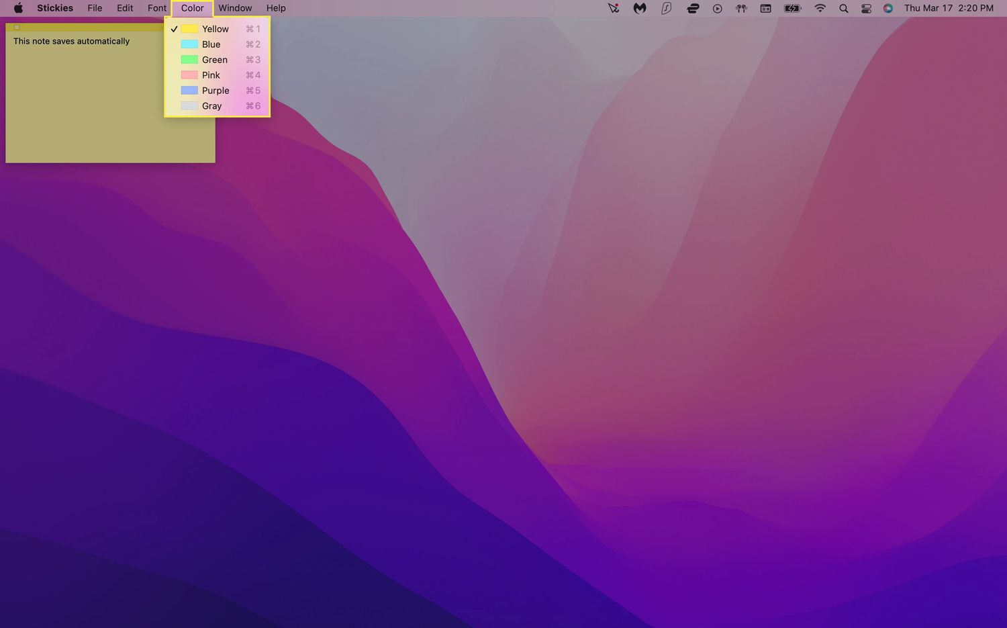Click the Wi-Fi status icon
This screenshot has width=1007, height=628.
[820, 8]
